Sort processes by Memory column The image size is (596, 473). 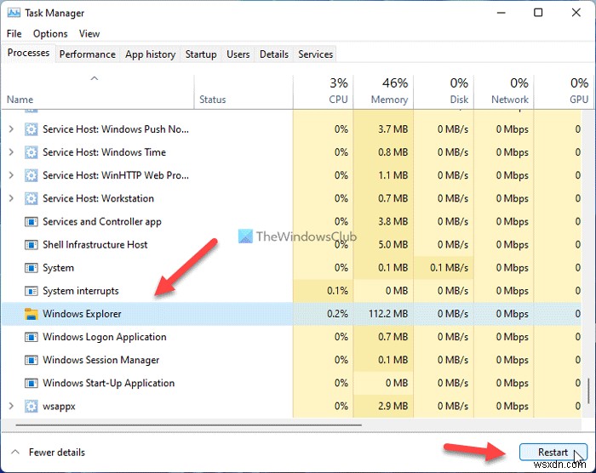click(383, 91)
